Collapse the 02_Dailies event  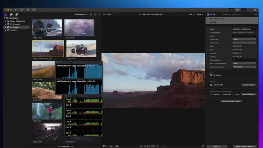point(6,27)
